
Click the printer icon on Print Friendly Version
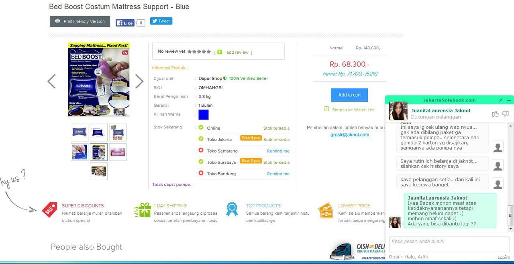pos(57,21)
